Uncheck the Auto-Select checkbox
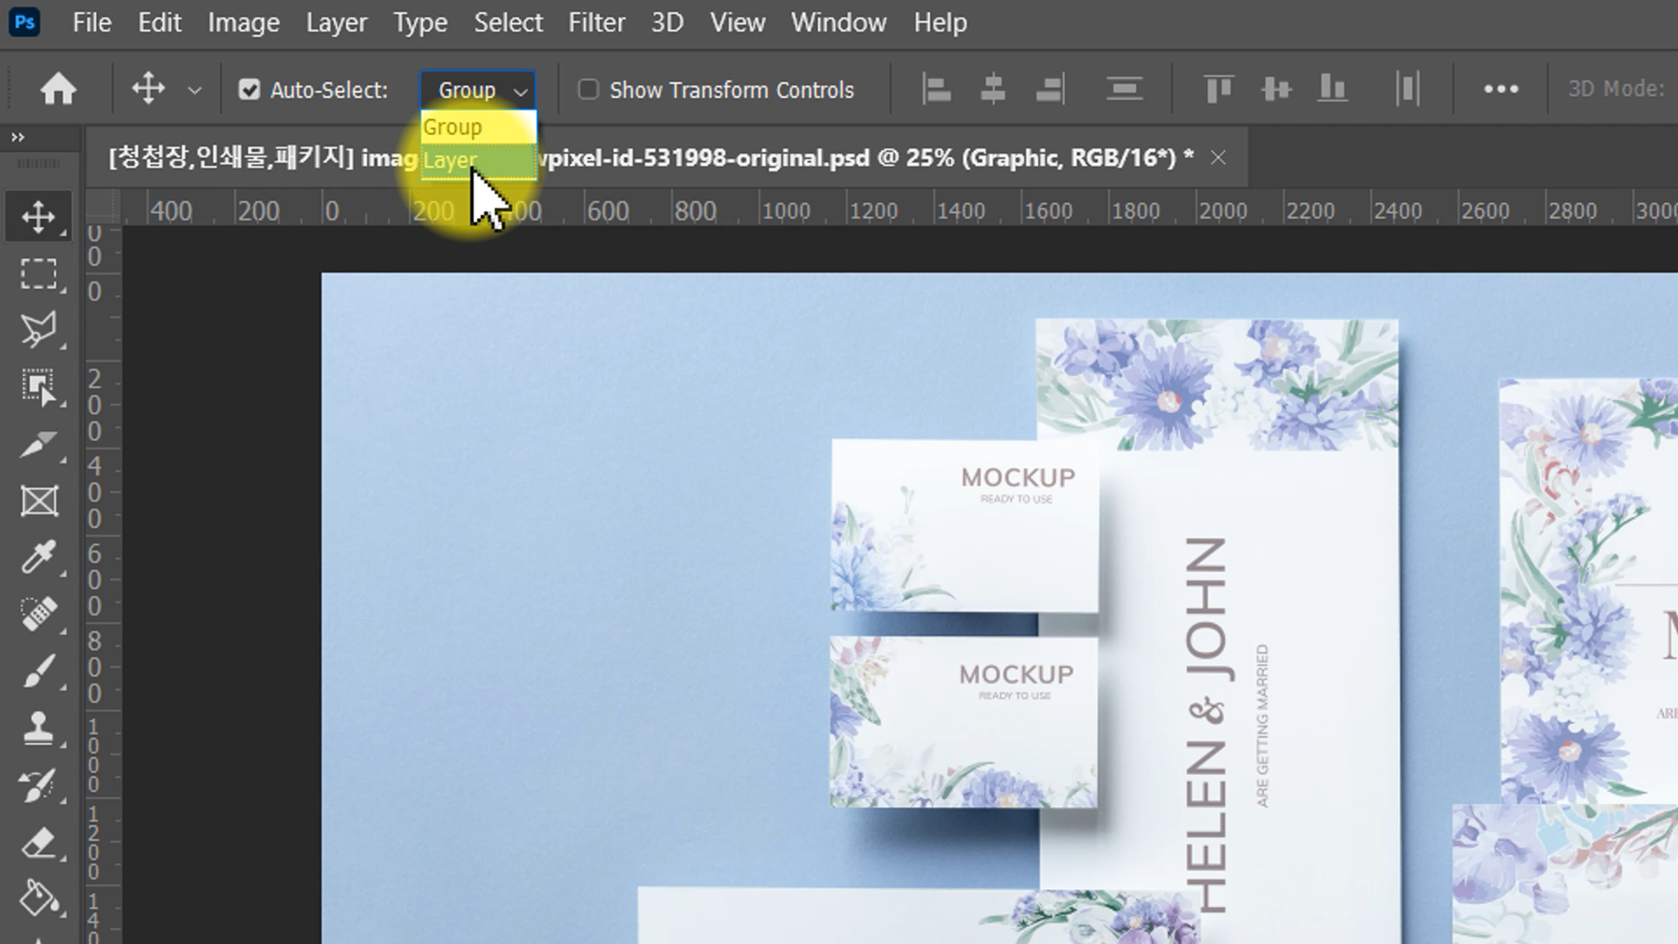 pyautogui.click(x=250, y=90)
